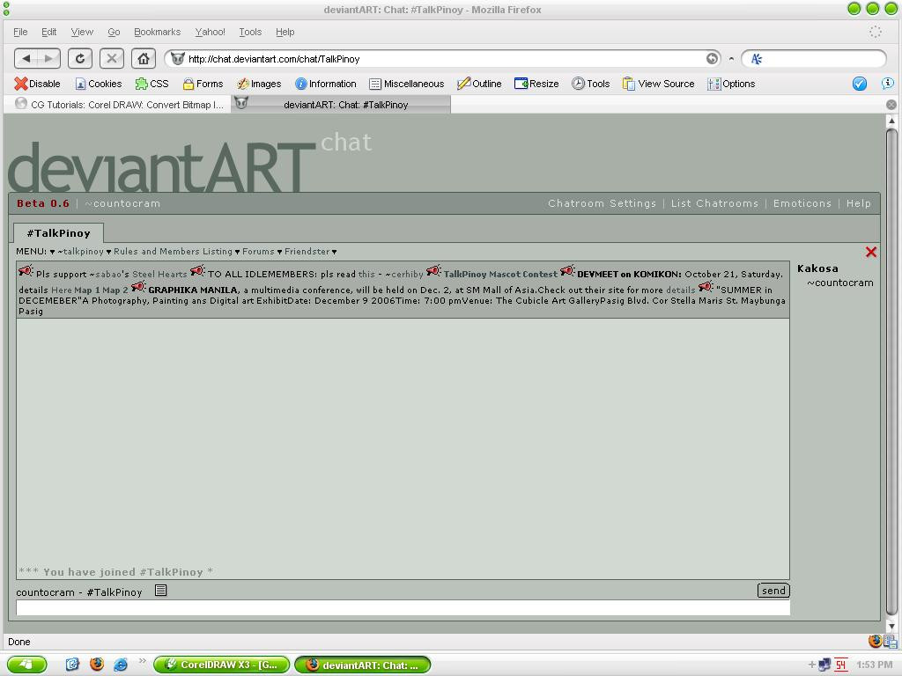Open the CSS developer toolbar menu
The height and width of the screenshot is (676, 902).
point(152,84)
